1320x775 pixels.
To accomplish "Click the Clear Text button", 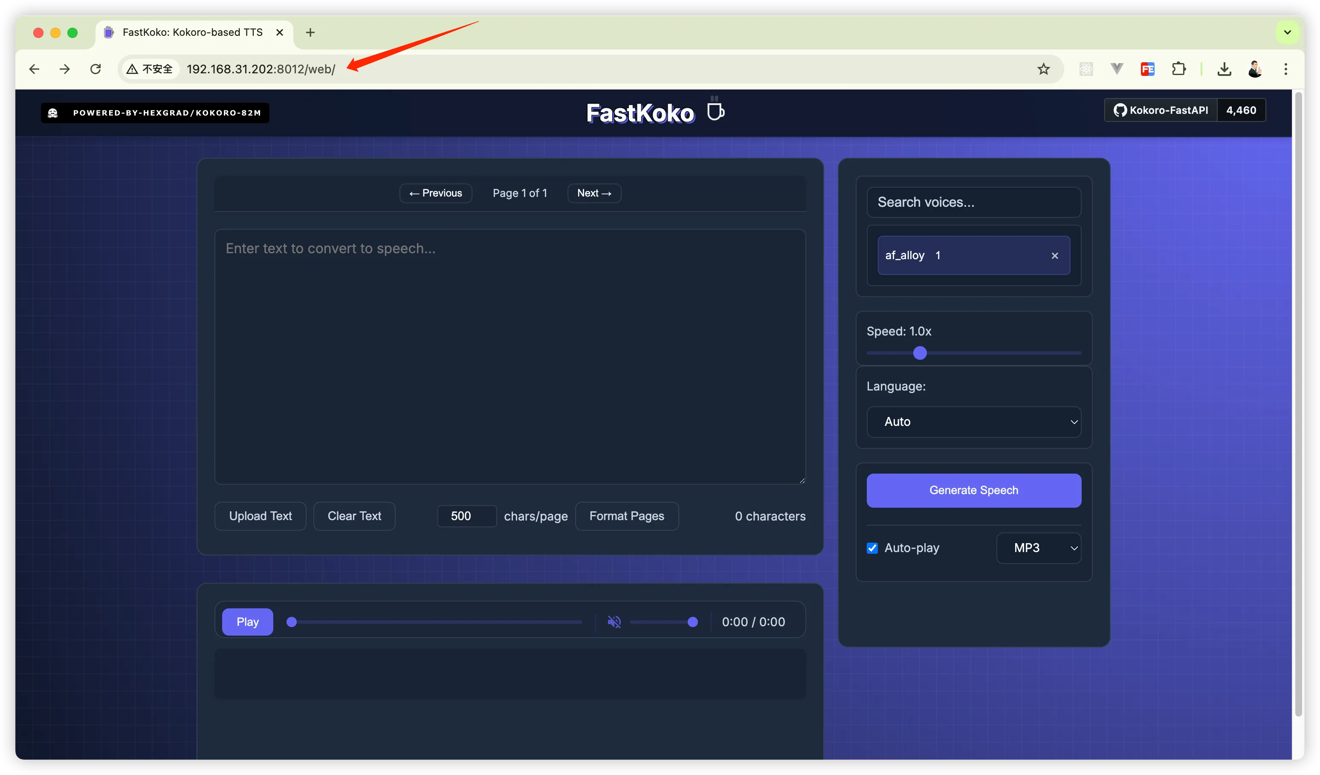I will coord(355,516).
